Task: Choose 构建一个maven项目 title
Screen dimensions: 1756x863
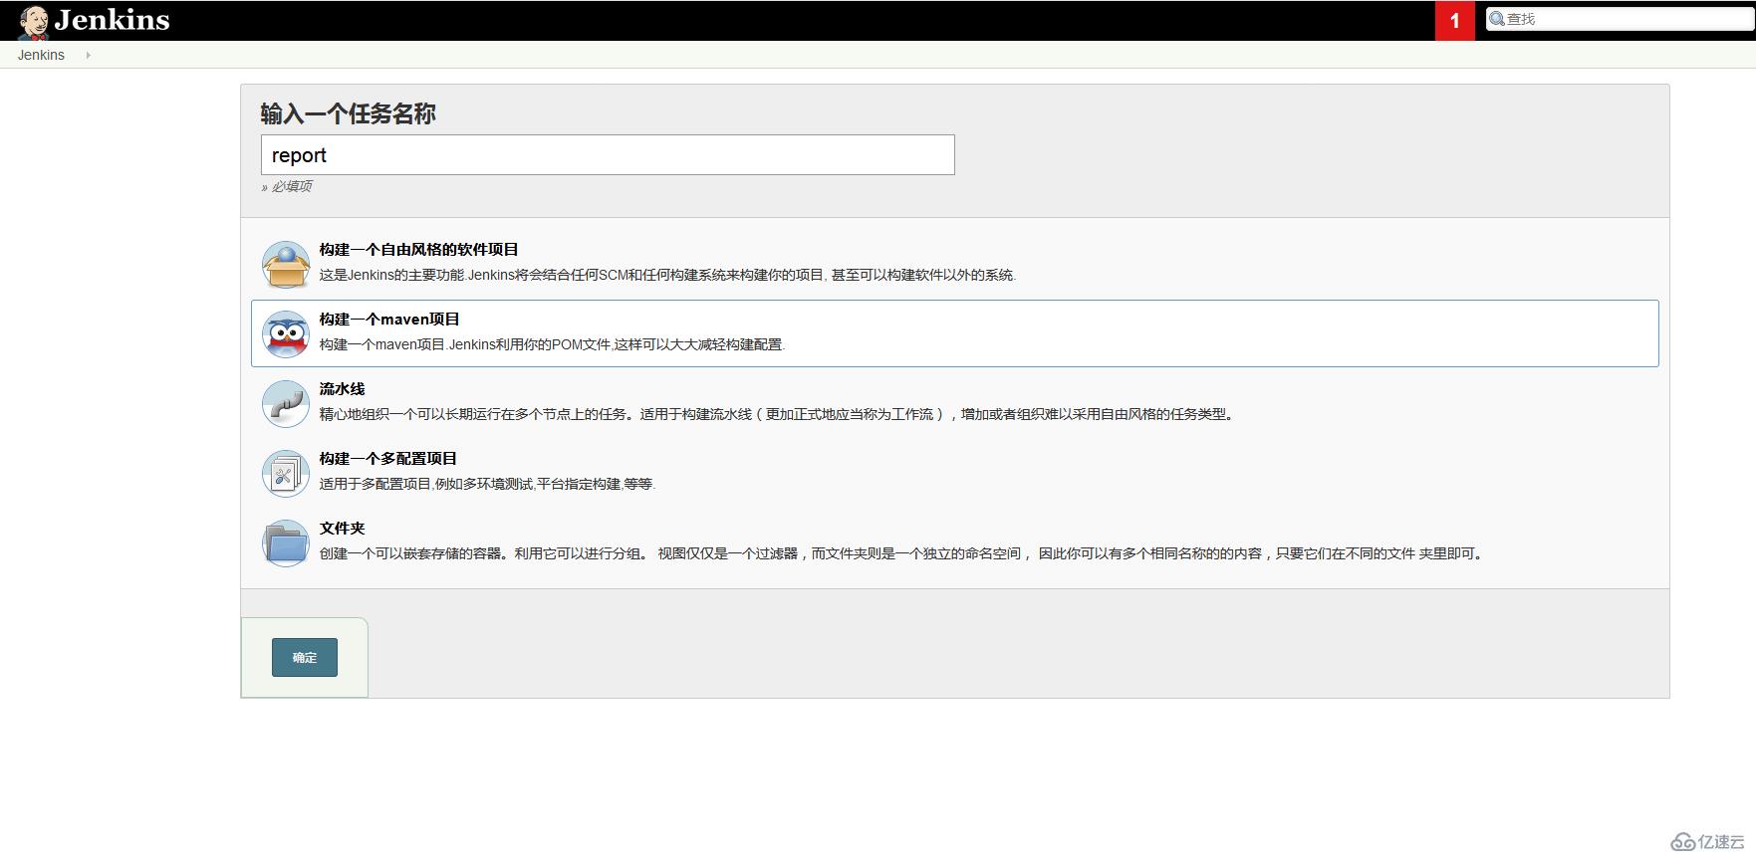Action: click(389, 320)
